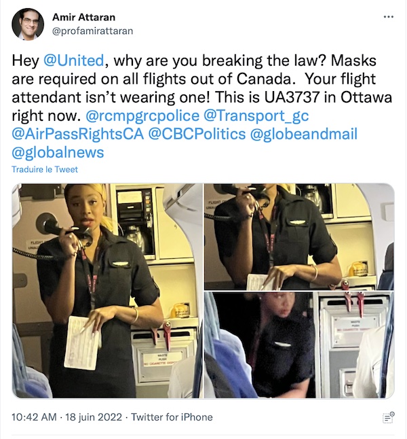The height and width of the screenshot is (439, 407).
Task: Click the Traduire le Tweet link
Action: click(x=45, y=169)
